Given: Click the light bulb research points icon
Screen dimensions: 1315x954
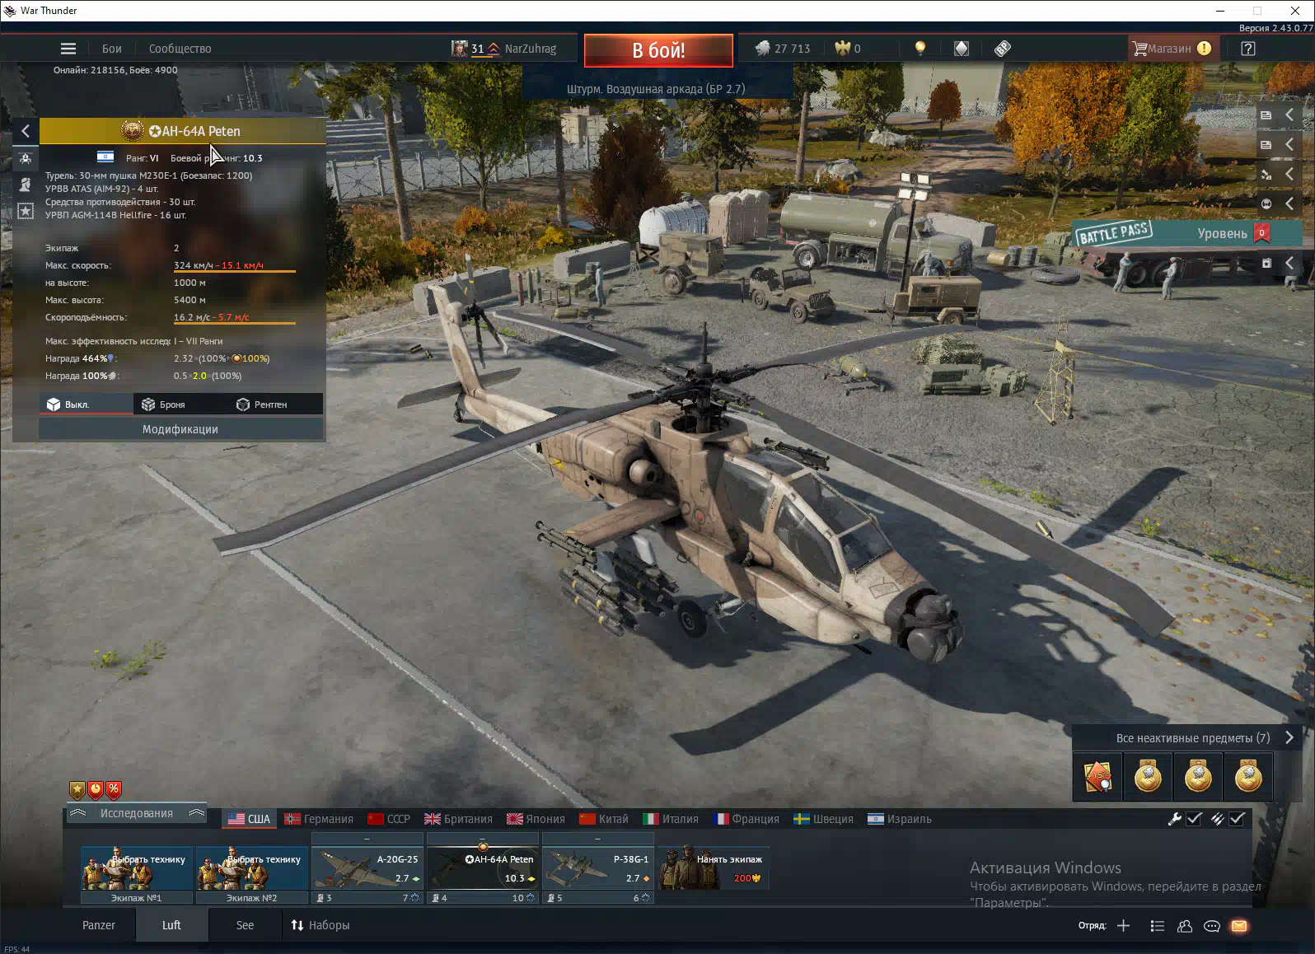Looking at the screenshot, I should (920, 49).
